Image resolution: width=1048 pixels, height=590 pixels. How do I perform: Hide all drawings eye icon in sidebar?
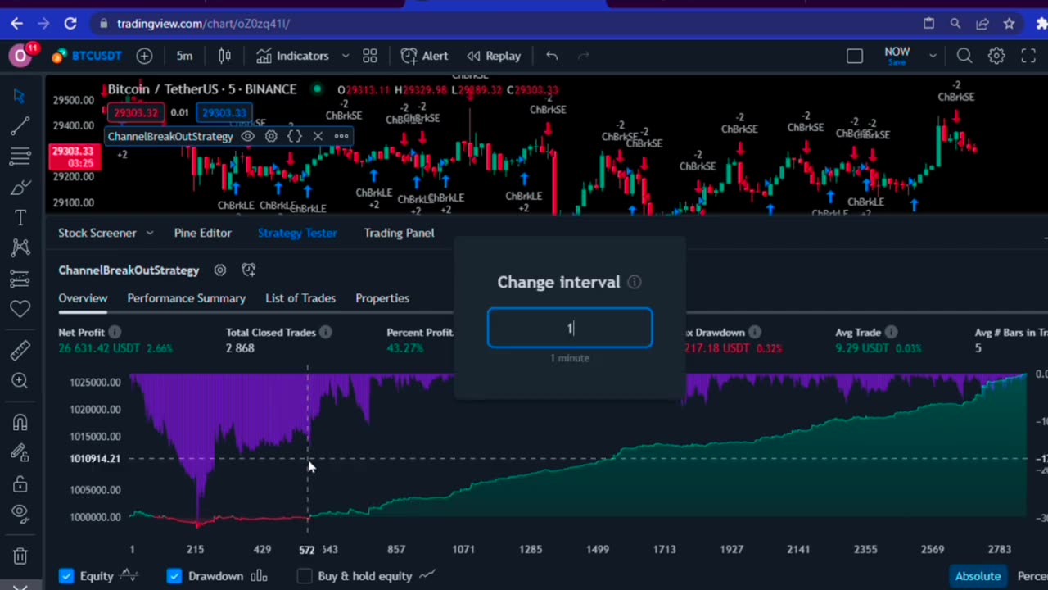point(20,514)
